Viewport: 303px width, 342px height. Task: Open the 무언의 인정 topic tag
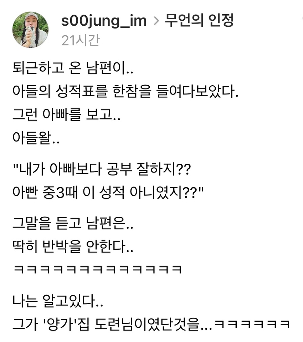pos(199,20)
